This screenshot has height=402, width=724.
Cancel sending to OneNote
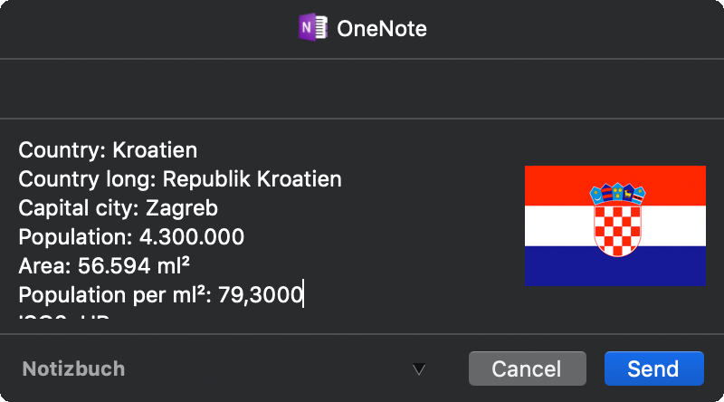528,368
